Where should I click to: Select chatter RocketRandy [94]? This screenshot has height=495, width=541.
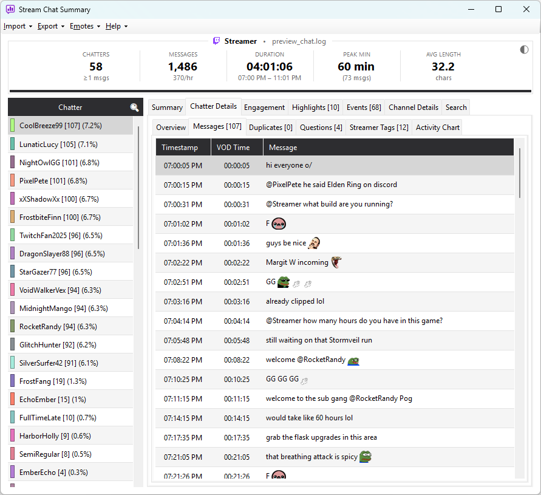[x=70, y=327]
